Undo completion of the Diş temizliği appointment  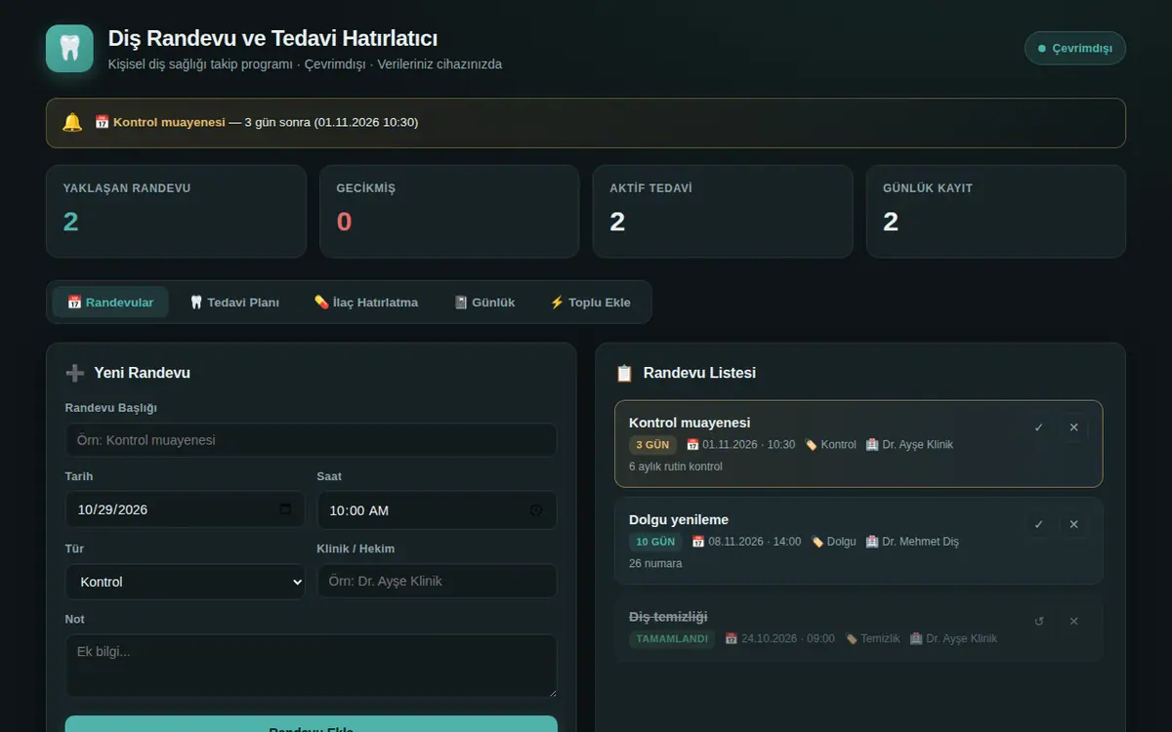[1039, 621]
